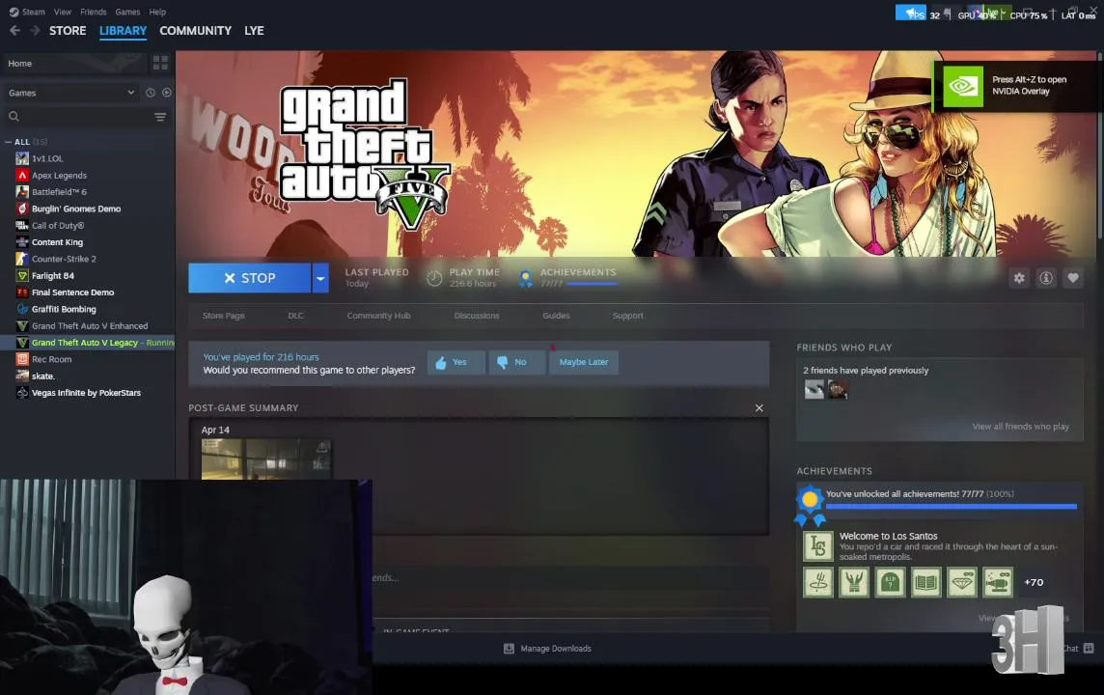
Task: Collapse the ALL games category
Action: click(9, 142)
